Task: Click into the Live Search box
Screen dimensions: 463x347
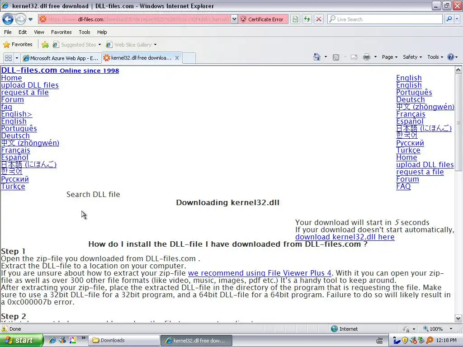Action: pos(385,19)
